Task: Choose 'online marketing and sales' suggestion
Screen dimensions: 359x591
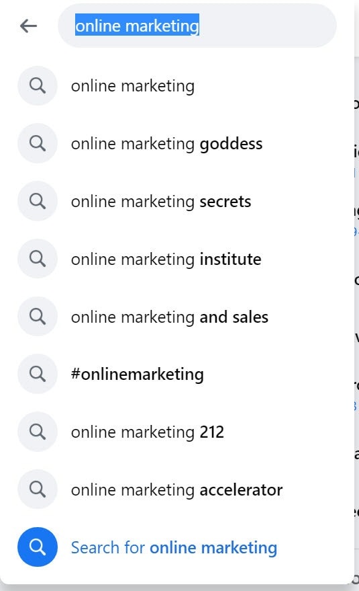Action: click(x=177, y=316)
